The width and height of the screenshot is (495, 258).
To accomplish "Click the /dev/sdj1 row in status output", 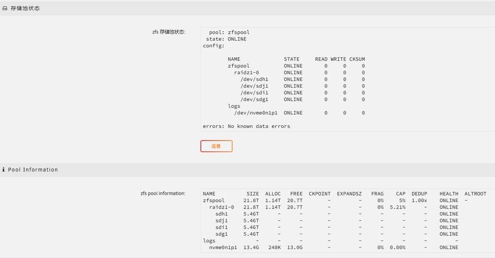I will coord(302,86).
